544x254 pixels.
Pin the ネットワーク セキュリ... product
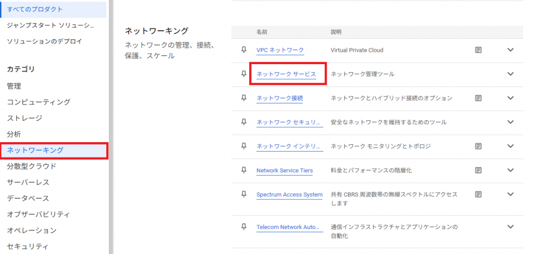243,122
